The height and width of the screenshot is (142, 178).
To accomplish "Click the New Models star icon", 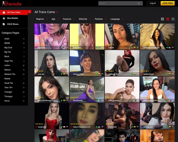I will click(4, 18).
